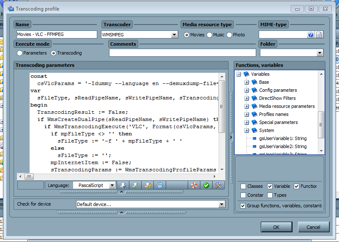
Task: Expand the Config parameters node
Action: pos(246,90)
